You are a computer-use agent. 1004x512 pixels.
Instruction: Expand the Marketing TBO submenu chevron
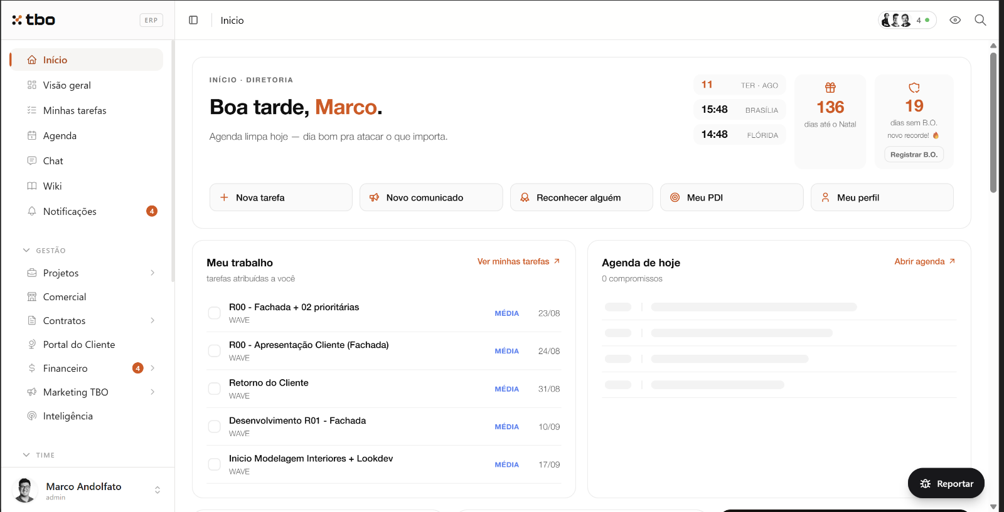[152, 392]
